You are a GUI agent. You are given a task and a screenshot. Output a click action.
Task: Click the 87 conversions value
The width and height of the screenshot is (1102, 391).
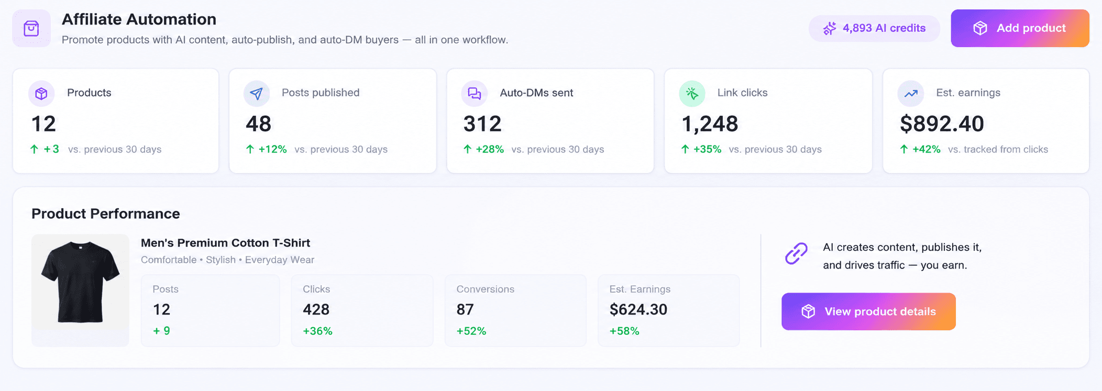pyautogui.click(x=465, y=309)
